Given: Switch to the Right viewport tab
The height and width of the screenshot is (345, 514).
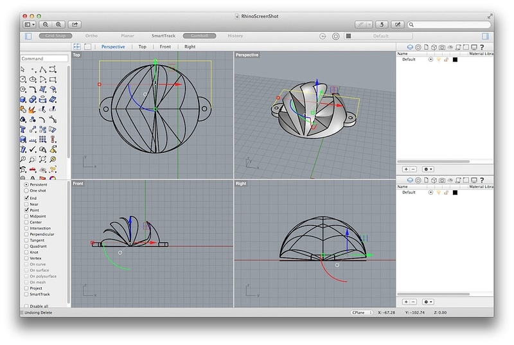Looking at the screenshot, I should point(190,46).
